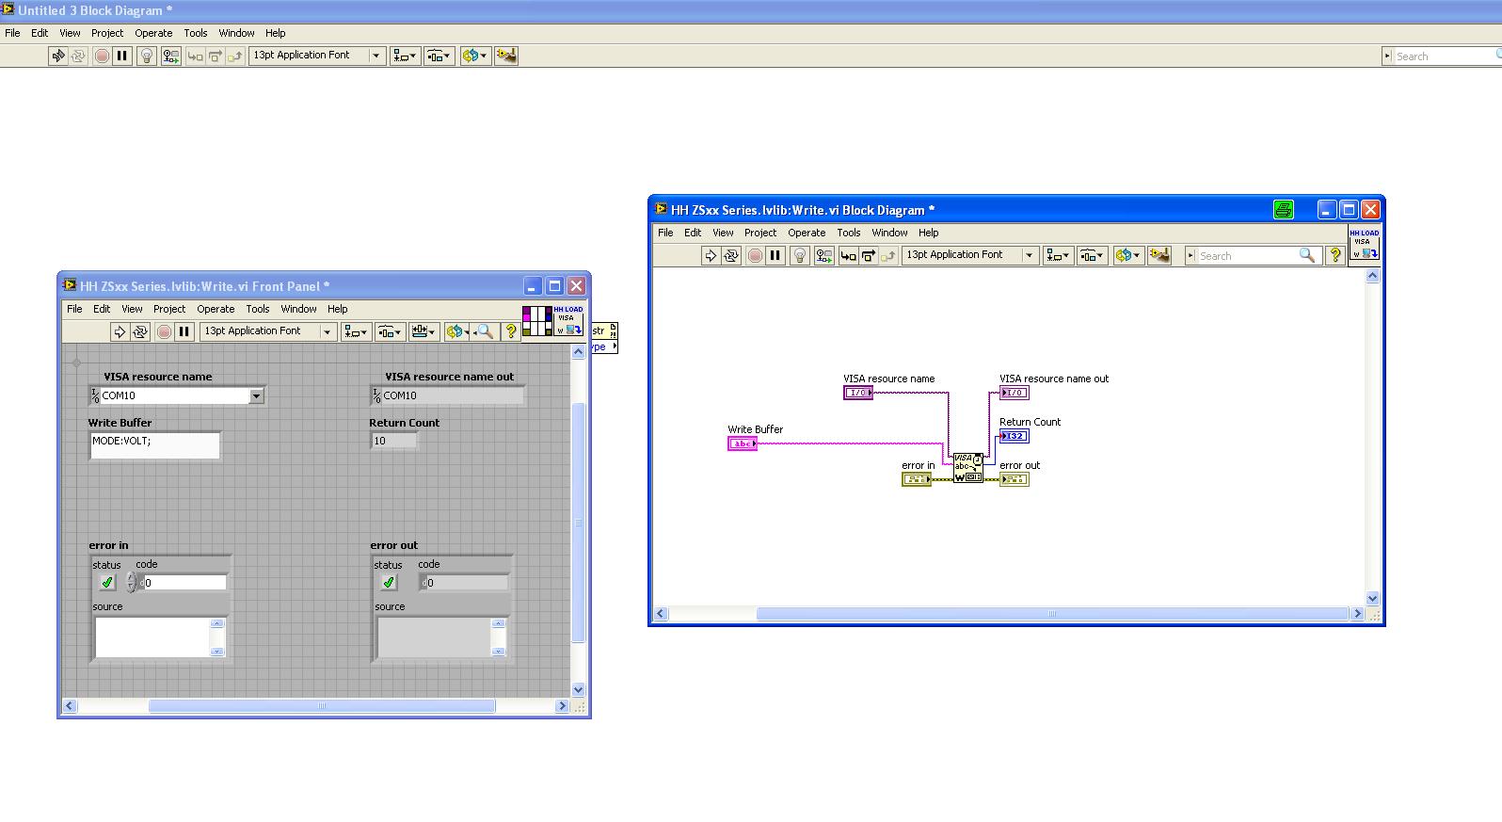This screenshot has width=1502, height=822.
Task: Open context help in Write.vi front panel
Action: coord(511,331)
